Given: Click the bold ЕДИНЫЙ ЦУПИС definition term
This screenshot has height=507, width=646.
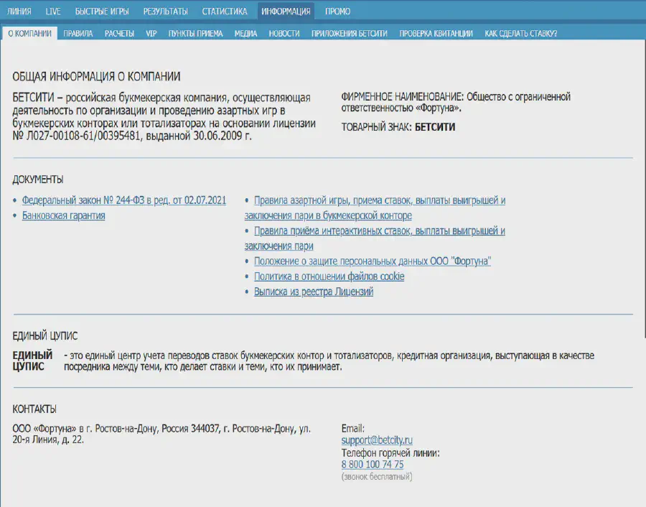Looking at the screenshot, I should 32,361.
